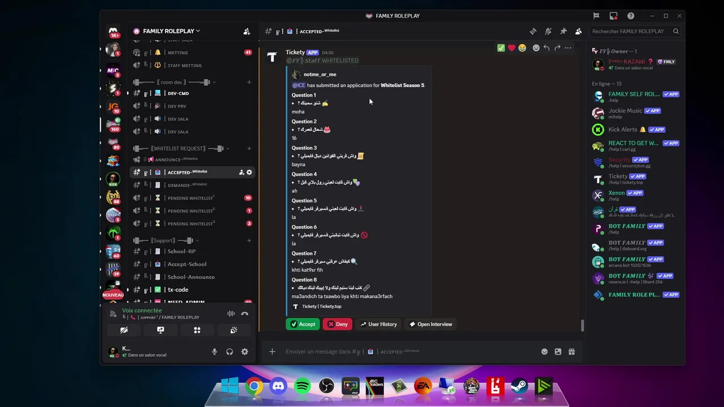Disconnect from voice channel phone icon
This screenshot has height=407, width=724.
245,313
